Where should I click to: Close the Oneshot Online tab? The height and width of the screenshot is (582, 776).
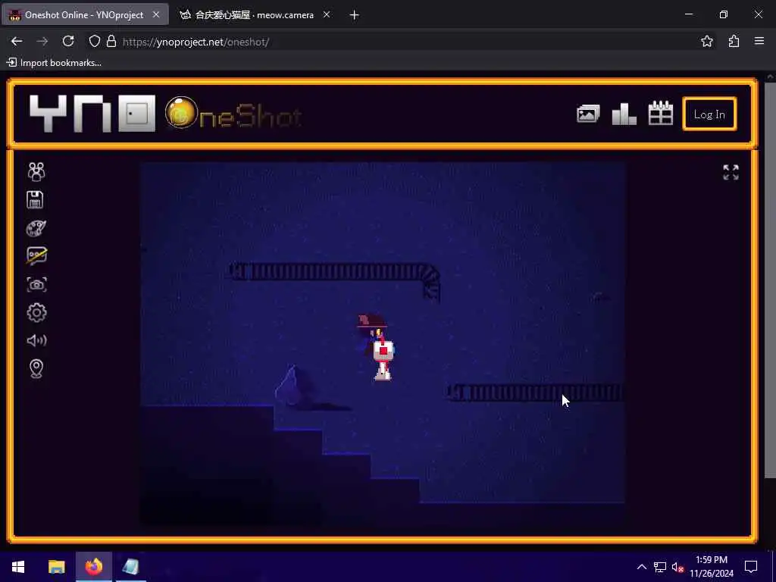point(156,15)
